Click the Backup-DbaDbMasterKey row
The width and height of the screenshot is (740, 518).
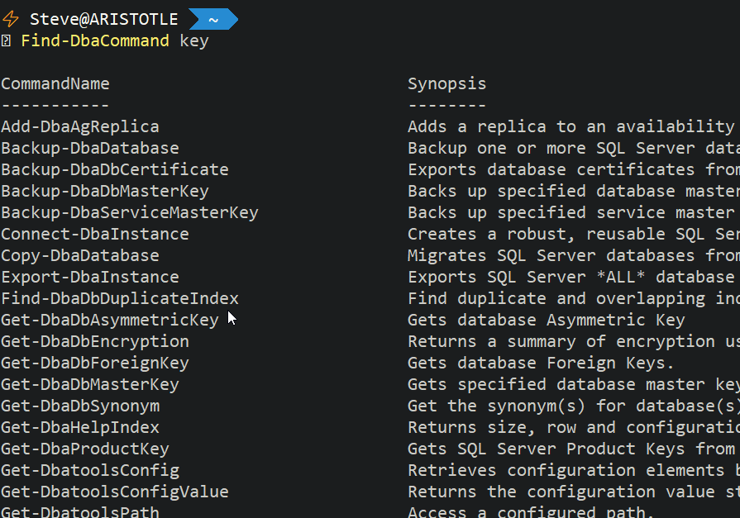105,191
